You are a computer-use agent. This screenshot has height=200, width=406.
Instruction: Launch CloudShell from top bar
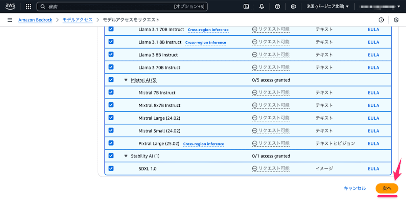point(246,6)
